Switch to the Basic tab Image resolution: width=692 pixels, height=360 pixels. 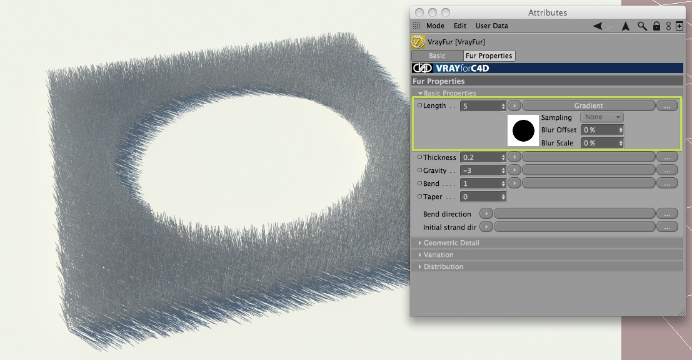point(438,56)
